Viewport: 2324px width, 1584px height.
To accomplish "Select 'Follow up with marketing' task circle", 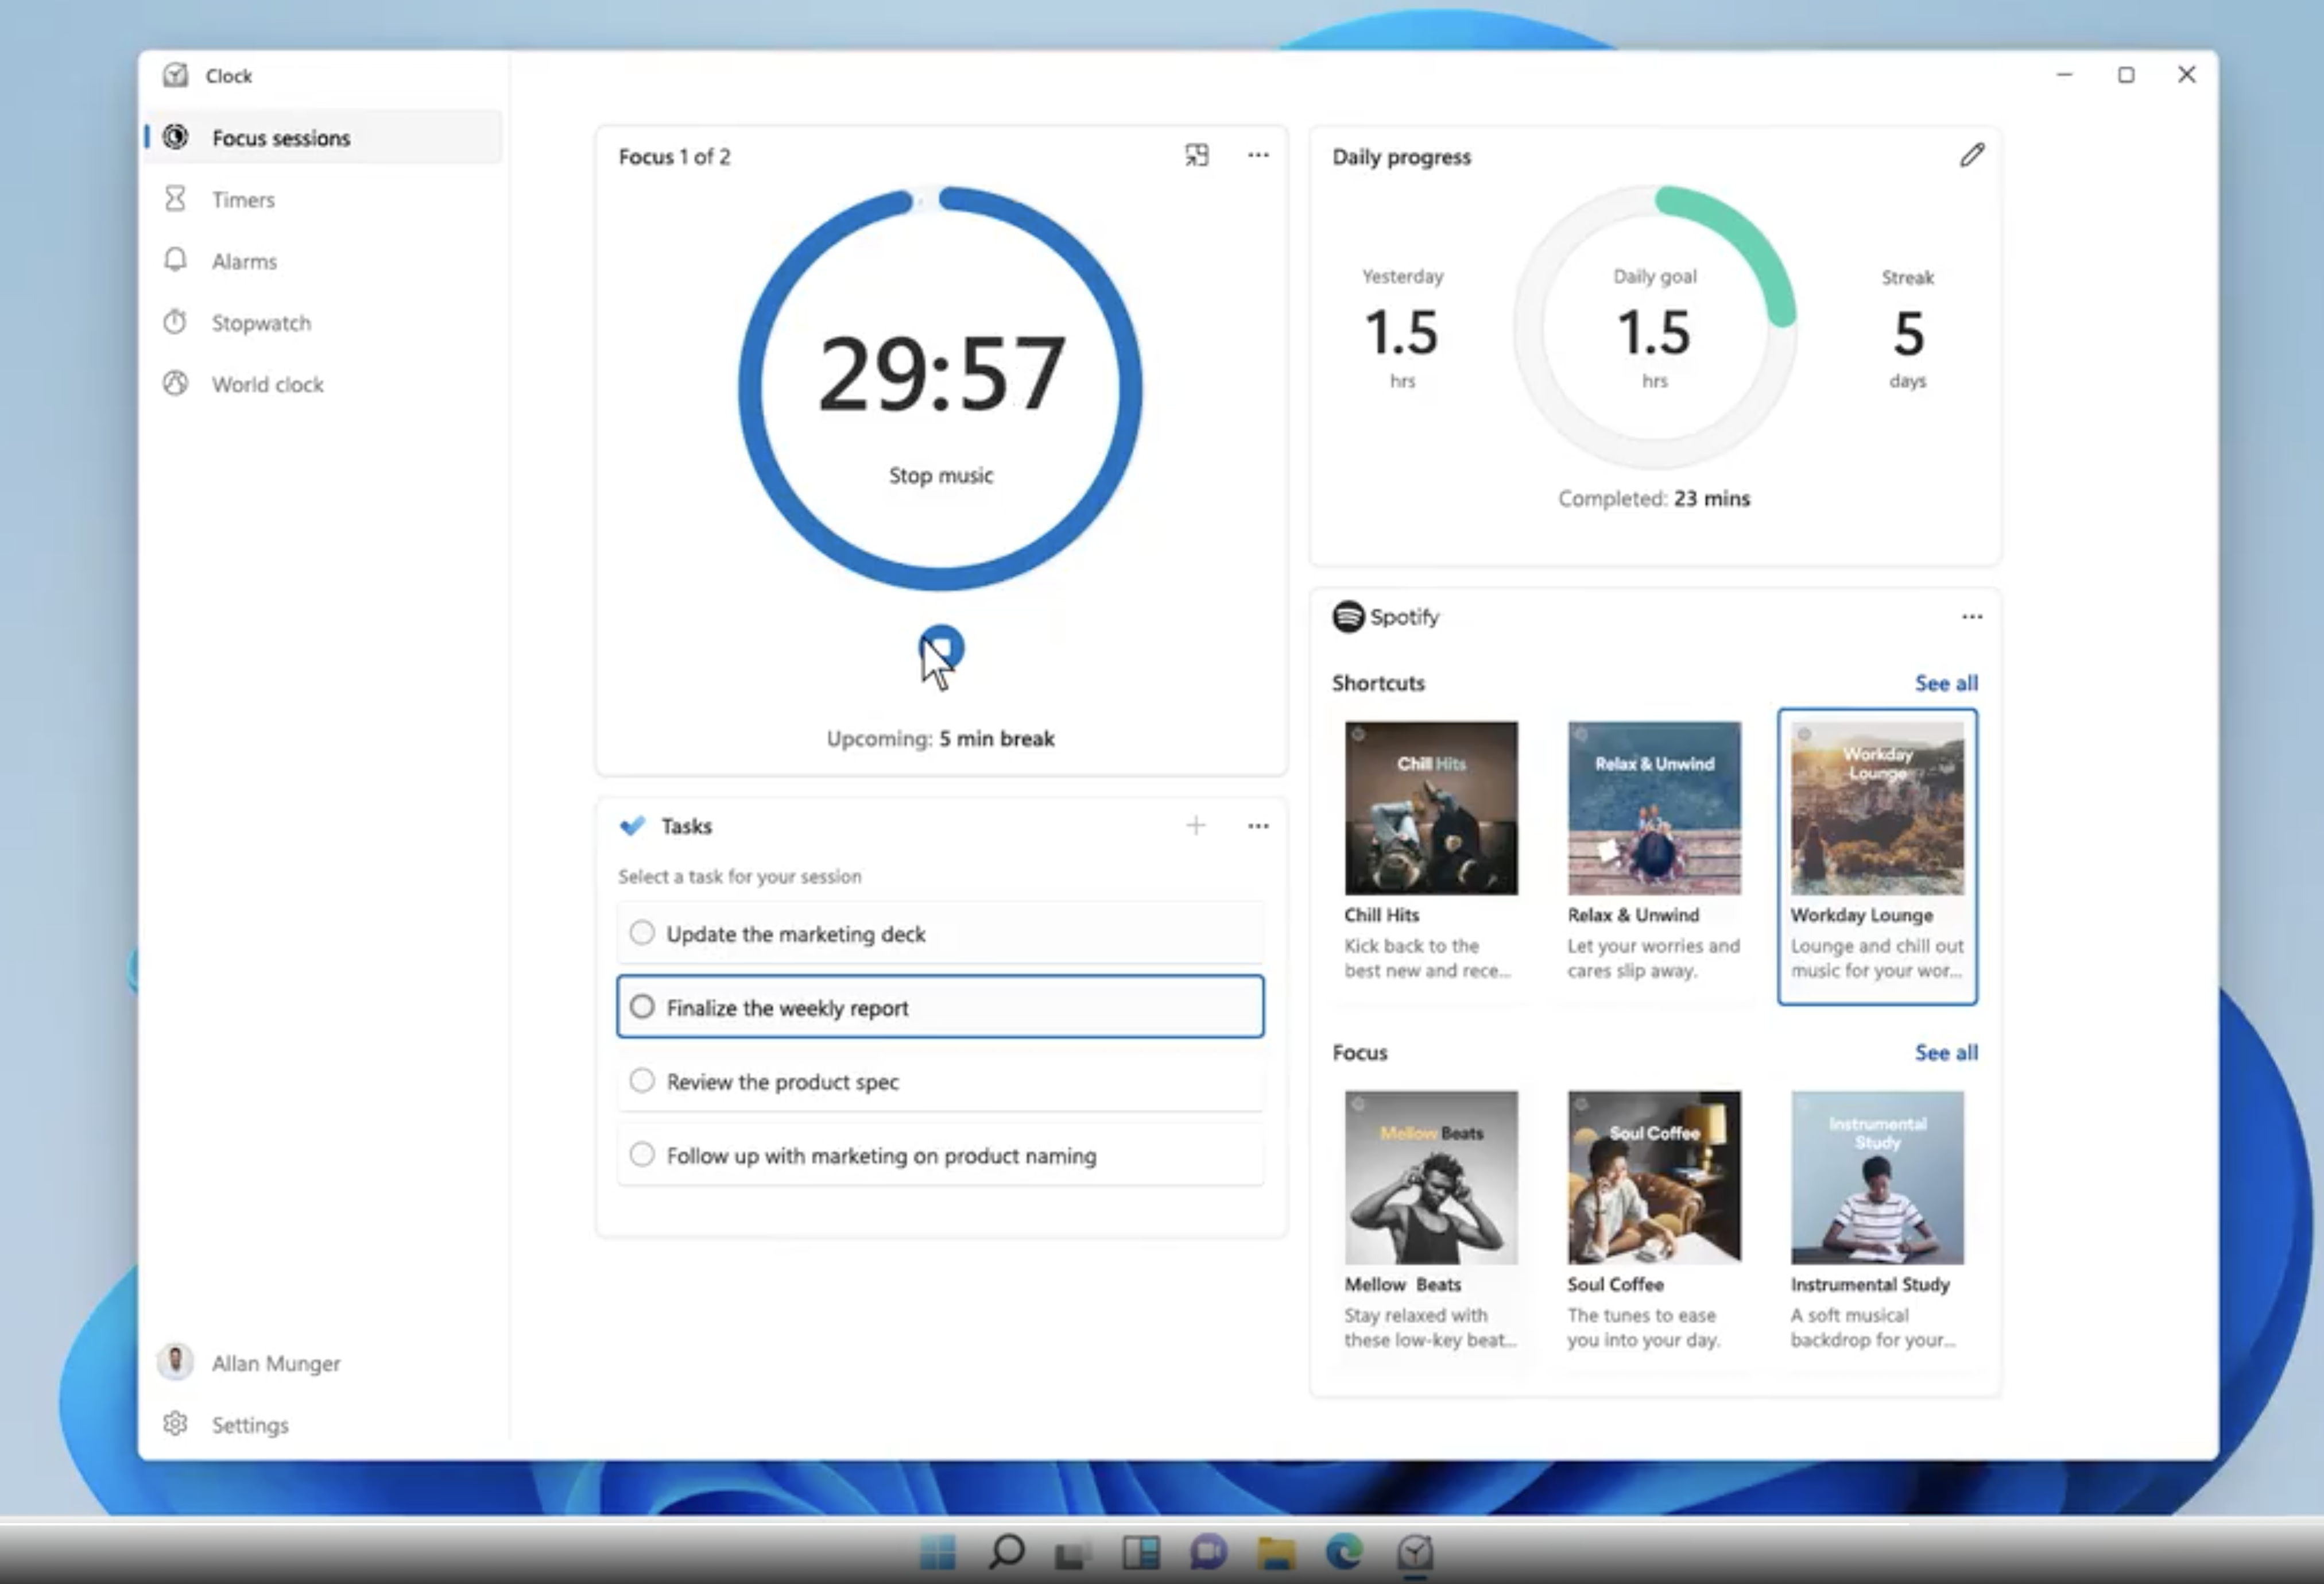I will point(642,1155).
